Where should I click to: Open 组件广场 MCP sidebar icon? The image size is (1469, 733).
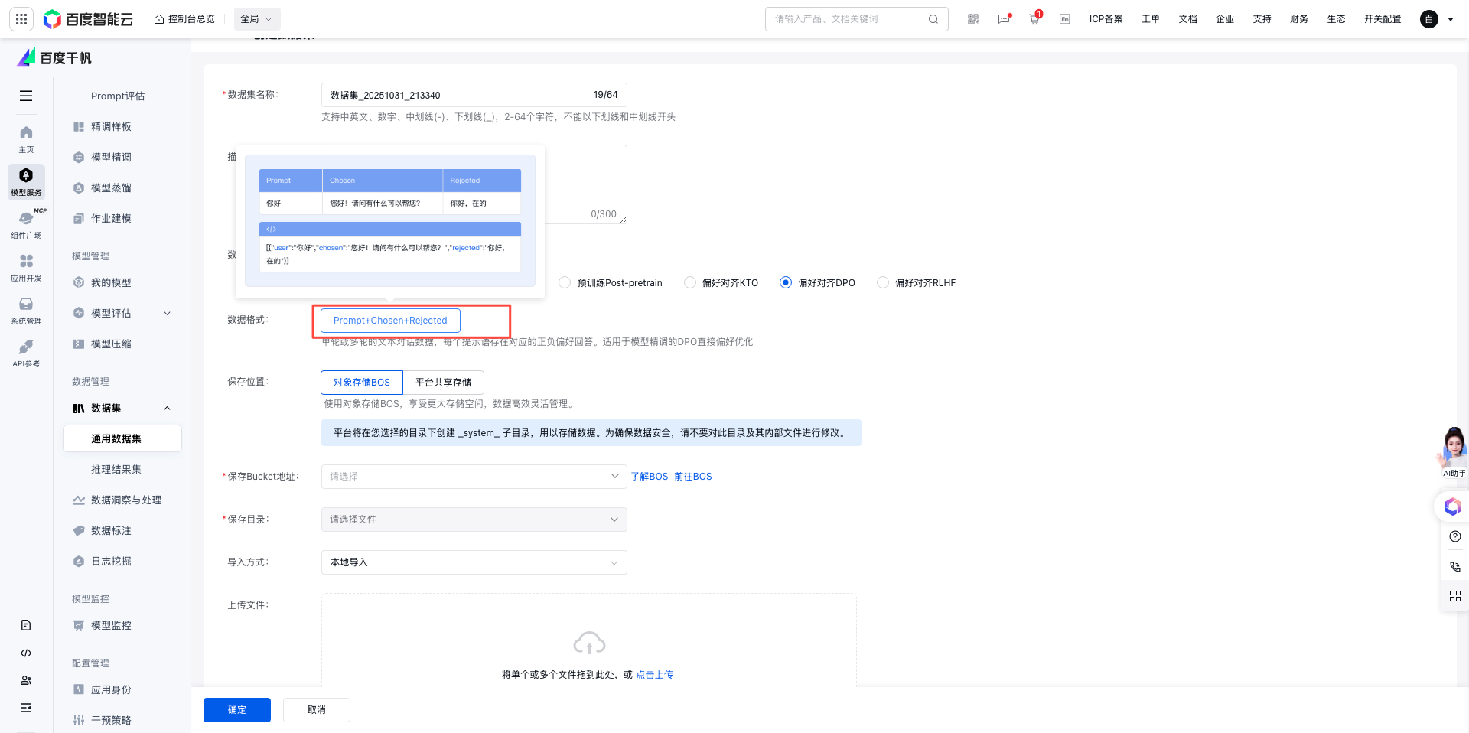pyautogui.click(x=26, y=224)
